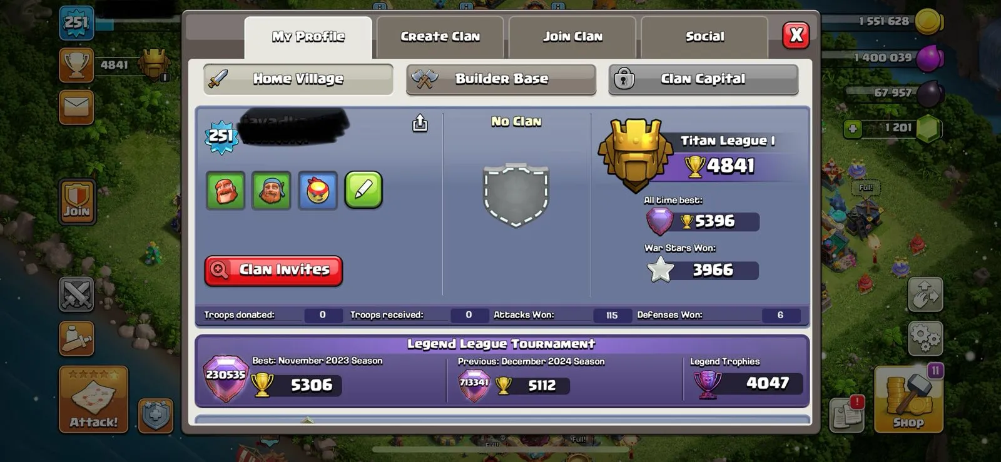Open the mail inbox icon
This screenshot has width=1001, height=462.
(x=76, y=107)
